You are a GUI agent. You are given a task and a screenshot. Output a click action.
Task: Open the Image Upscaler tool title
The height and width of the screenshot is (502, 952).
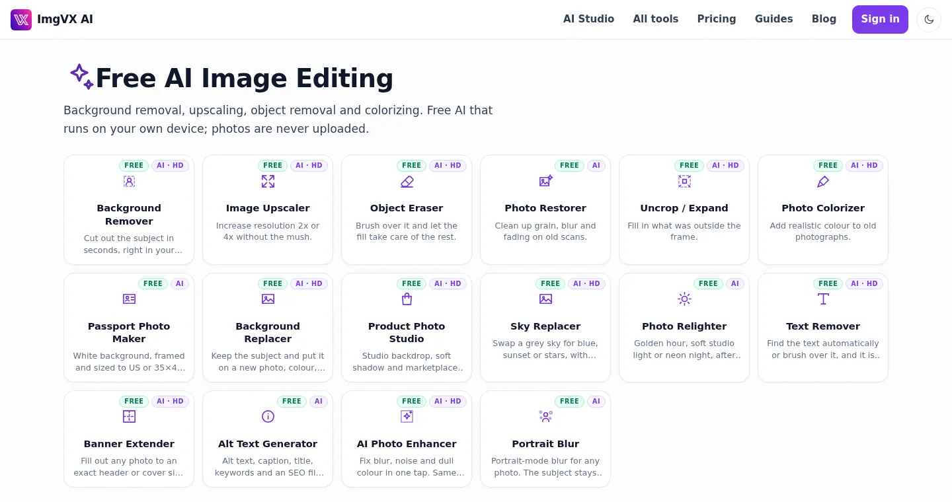[268, 208]
